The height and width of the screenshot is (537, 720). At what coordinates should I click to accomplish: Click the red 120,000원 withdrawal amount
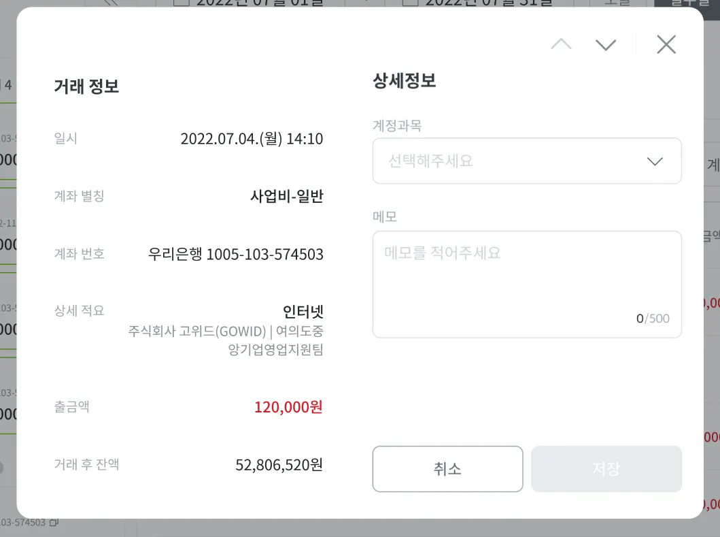coord(288,408)
